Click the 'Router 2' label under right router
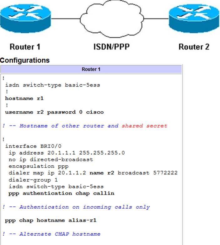Viewport: 220px width, 245px height. tap(194, 47)
